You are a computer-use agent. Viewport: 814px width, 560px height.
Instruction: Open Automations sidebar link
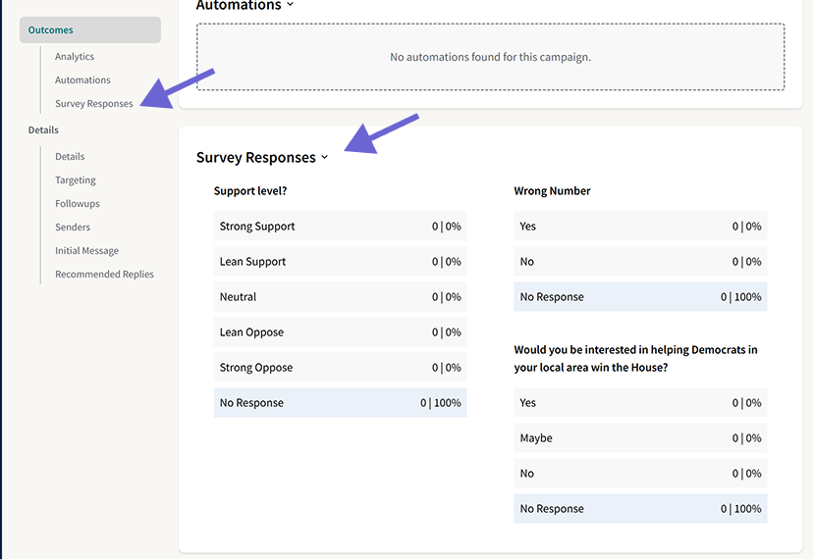[82, 79]
